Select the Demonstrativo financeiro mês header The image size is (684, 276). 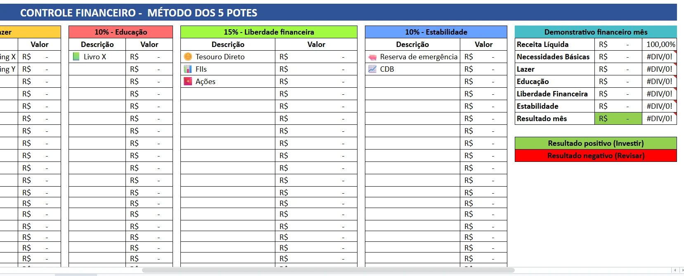click(596, 32)
